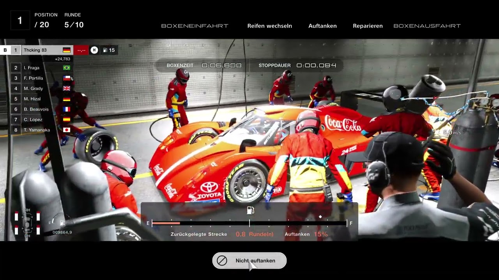
Task: Click driver row M. Hizal
Action: click(41, 99)
